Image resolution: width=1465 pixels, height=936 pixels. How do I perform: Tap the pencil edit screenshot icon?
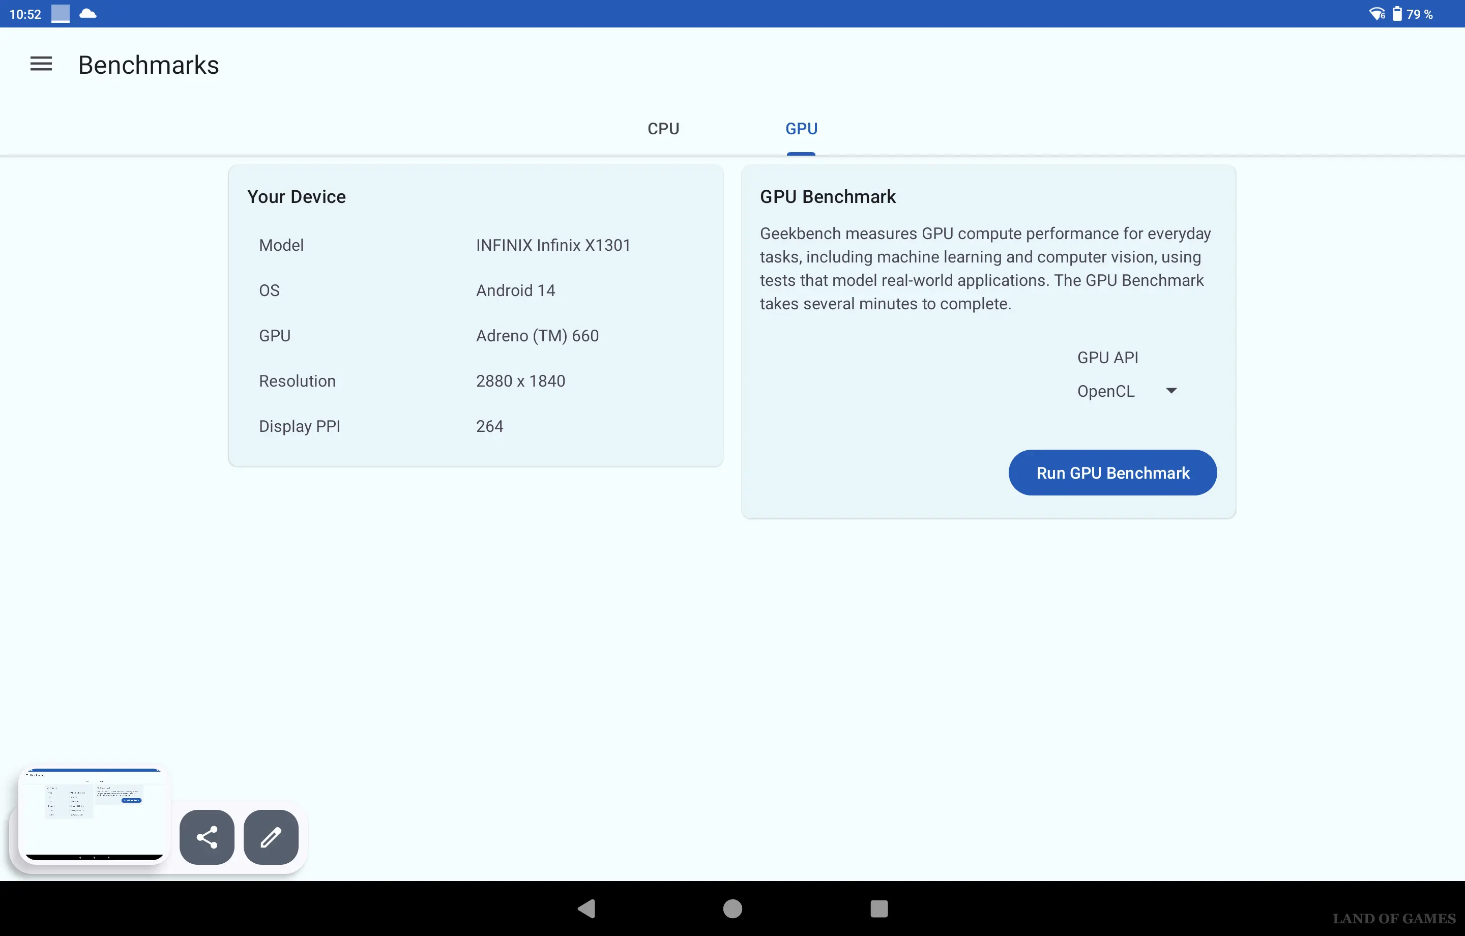click(271, 837)
